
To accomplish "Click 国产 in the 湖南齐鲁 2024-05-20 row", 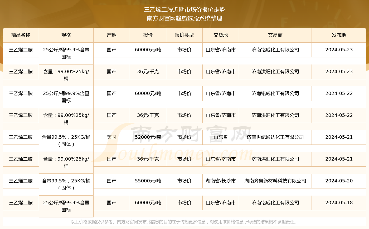I will pyautogui.click(x=111, y=181).
